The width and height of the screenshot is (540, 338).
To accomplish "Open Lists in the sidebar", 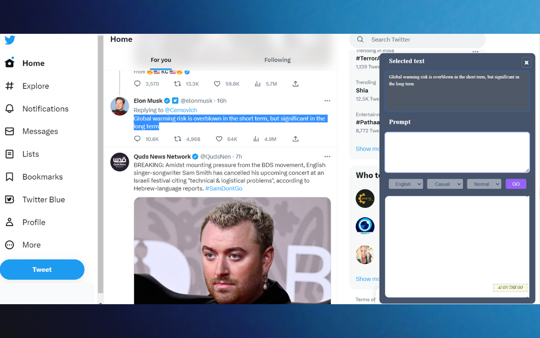I will pos(22,154).
